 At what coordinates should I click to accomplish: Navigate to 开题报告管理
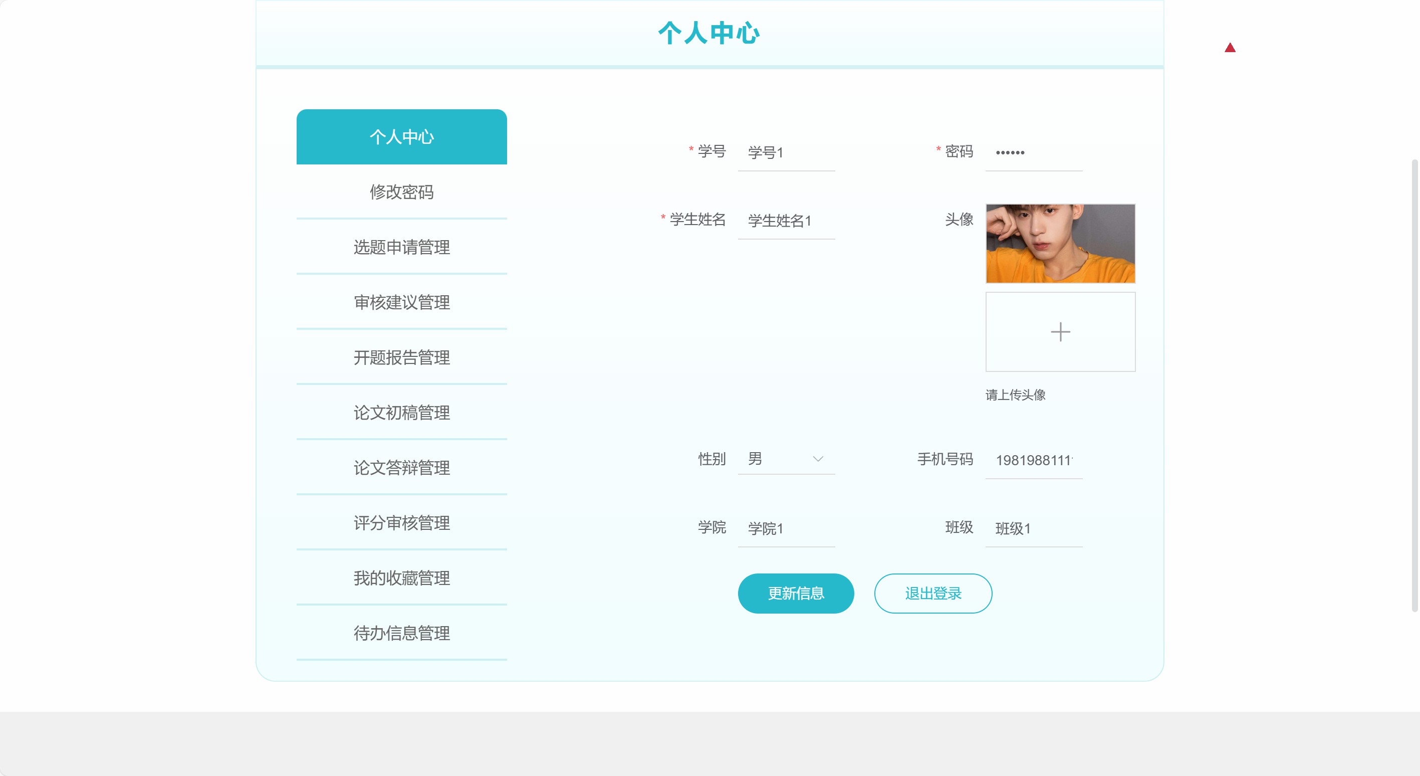pos(401,357)
